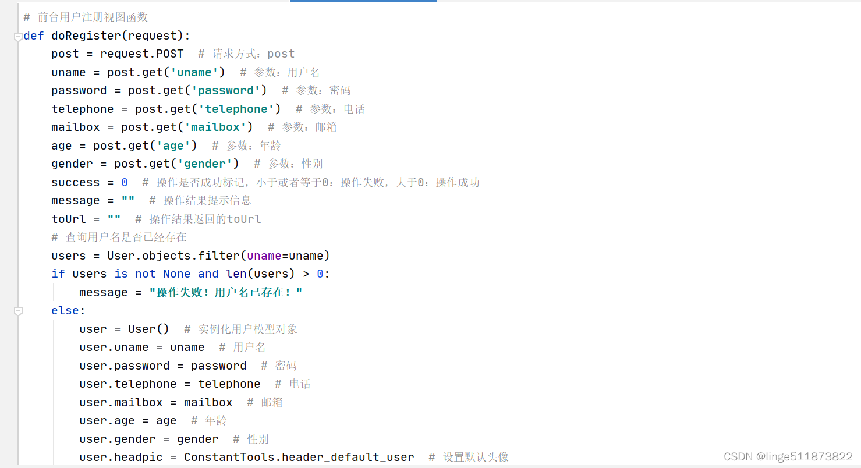Click the 'user = User()' statement
Image resolution: width=861 pixels, height=468 pixels.
pos(125,329)
